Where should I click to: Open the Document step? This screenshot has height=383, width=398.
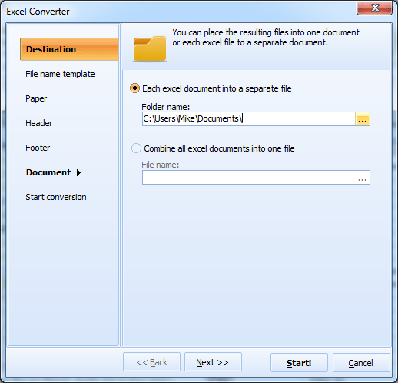(48, 172)
